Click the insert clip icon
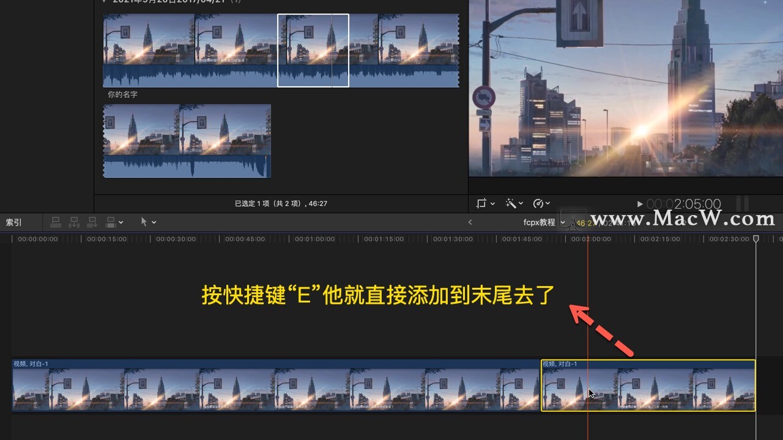This screenshot has height=440, width=783. [74, 222]
